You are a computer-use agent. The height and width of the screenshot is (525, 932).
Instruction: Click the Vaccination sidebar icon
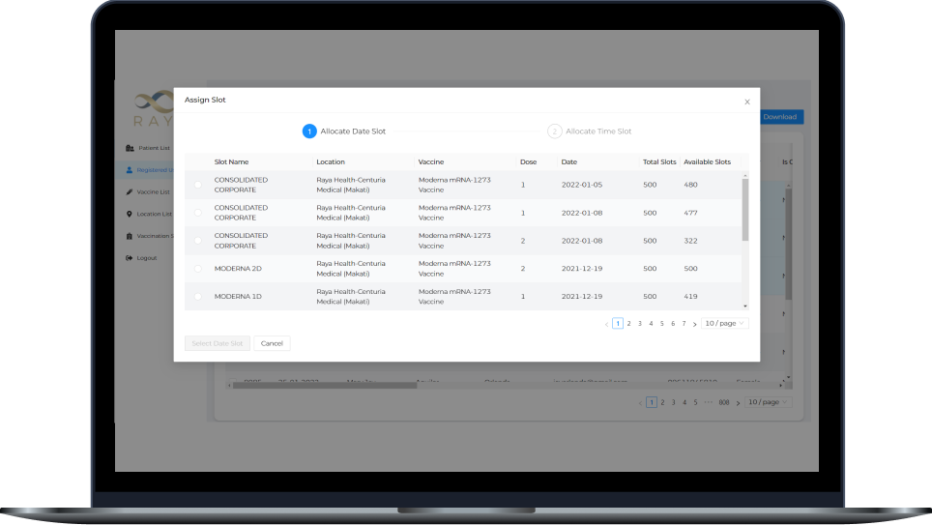click(x=129, y=236)
